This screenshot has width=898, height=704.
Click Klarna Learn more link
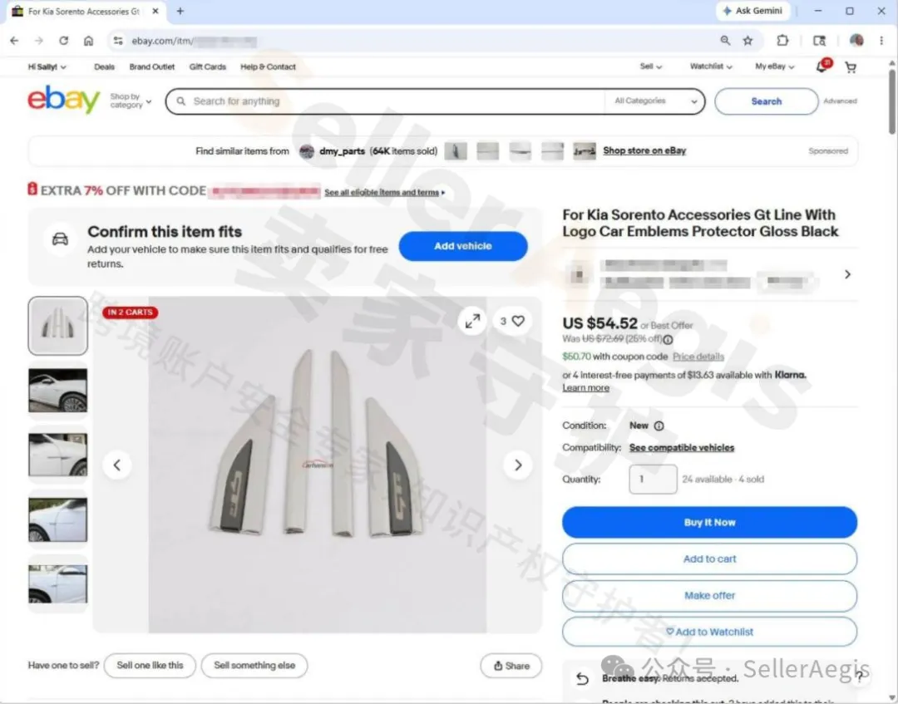tap(585, 388)
